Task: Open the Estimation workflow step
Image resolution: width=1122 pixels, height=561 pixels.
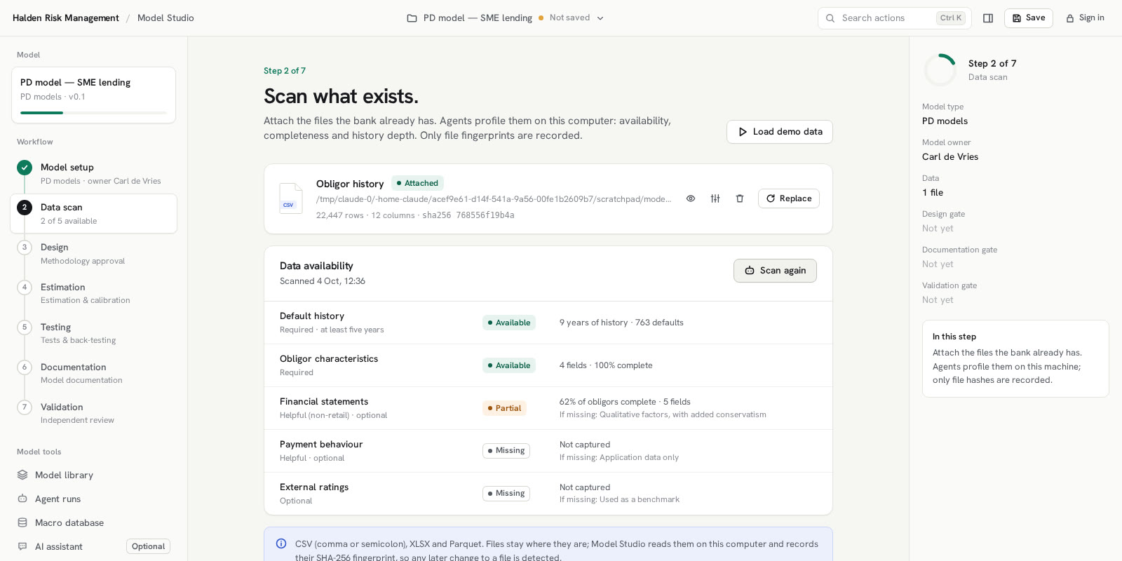Action: [94, 294]
